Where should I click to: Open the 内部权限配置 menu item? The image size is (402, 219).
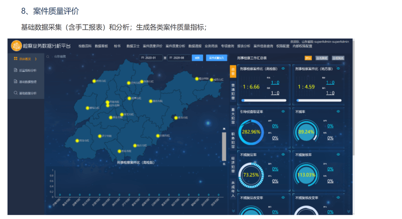pyautogui.click(x=302, y=46)
